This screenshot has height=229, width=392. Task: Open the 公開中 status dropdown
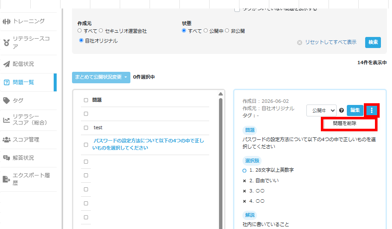click(x=321, y=110)
